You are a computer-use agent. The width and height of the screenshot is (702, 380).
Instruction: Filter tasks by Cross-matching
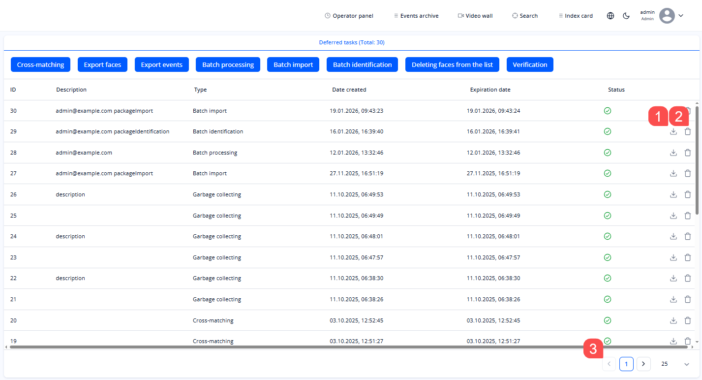tap(40, 64)
